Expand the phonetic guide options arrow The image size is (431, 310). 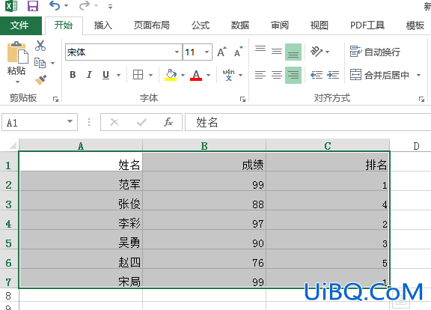(240, 75)
